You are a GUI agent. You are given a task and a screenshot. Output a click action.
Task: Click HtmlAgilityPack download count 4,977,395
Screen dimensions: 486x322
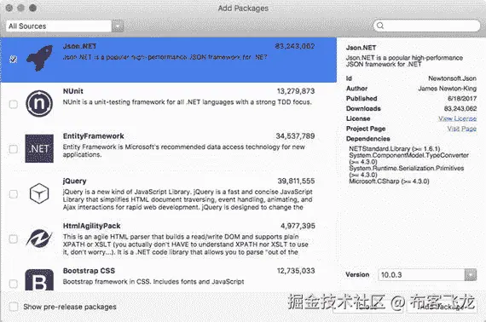click(x=298, y=226)
